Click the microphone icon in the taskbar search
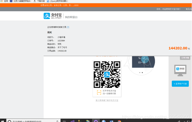The image size is (192, 122). click(57, 121)
